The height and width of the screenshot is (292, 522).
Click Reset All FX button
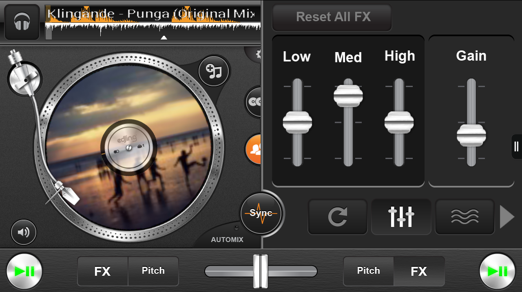pyautogui.click(x=332, y=17)
